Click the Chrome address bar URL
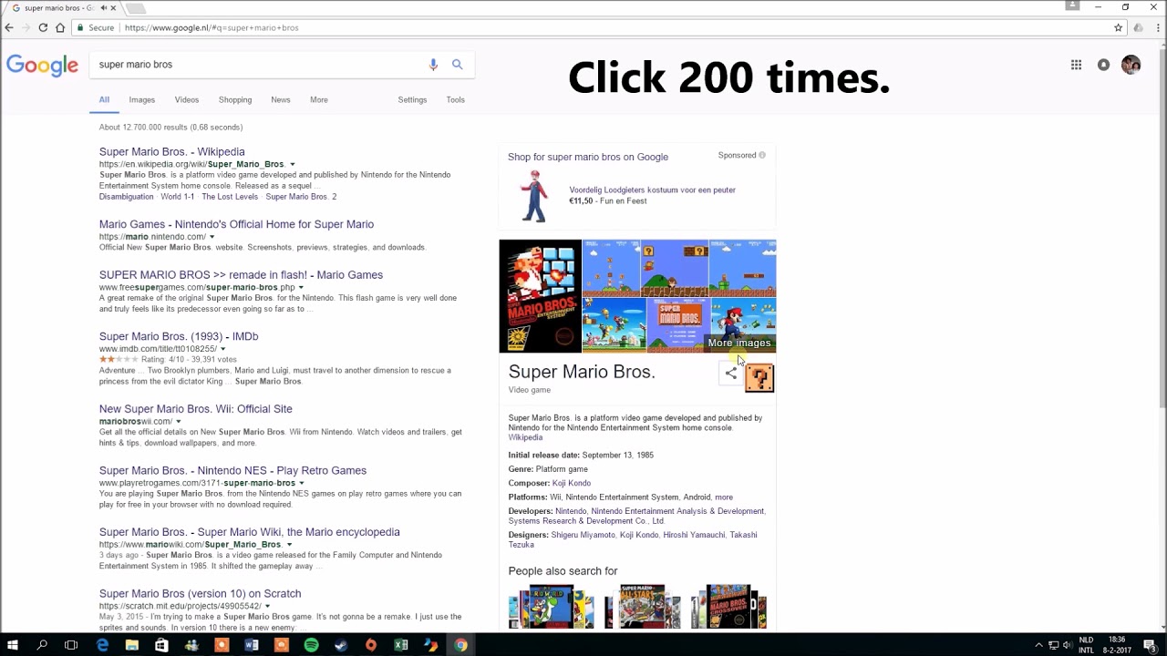This screenshot has width=1167, height=656. click(x=212, y=27)
